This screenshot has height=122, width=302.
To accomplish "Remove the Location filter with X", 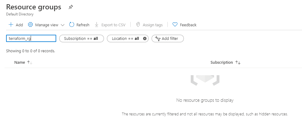I will (x=145, y=38).
